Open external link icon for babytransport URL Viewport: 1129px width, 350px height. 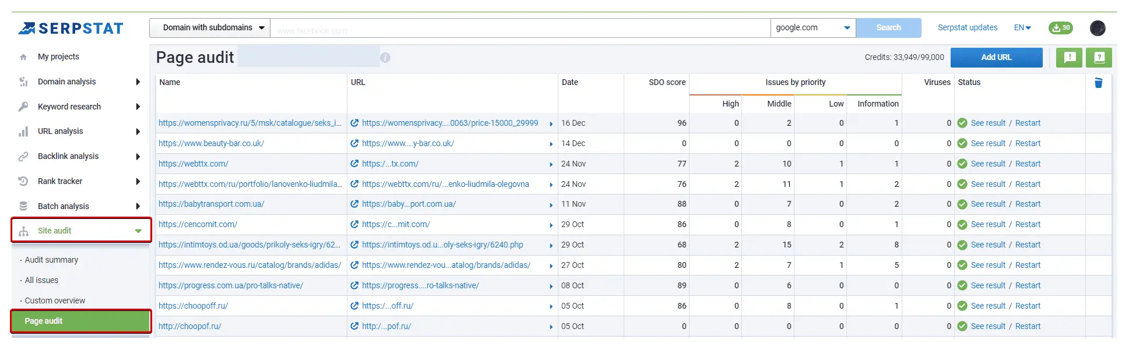pyautogui.click(x=354, y=204)
